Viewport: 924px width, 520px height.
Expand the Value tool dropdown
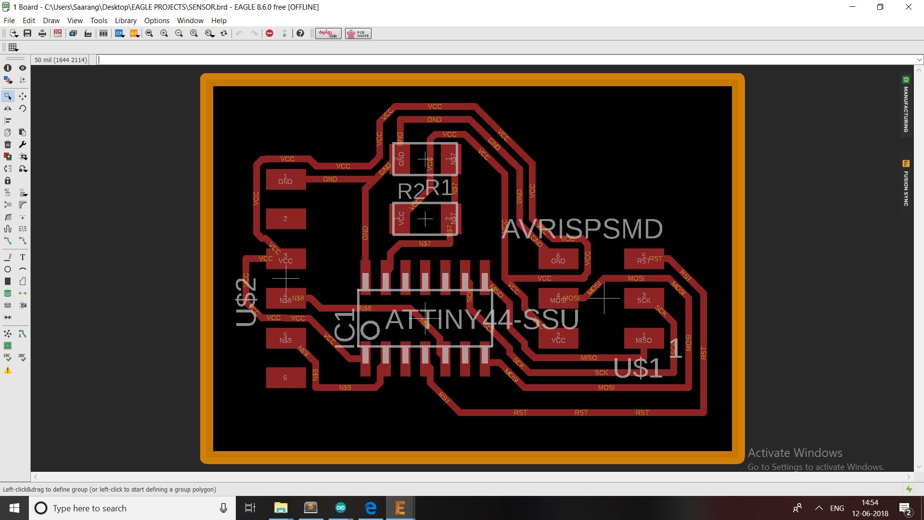click(26, 195)
